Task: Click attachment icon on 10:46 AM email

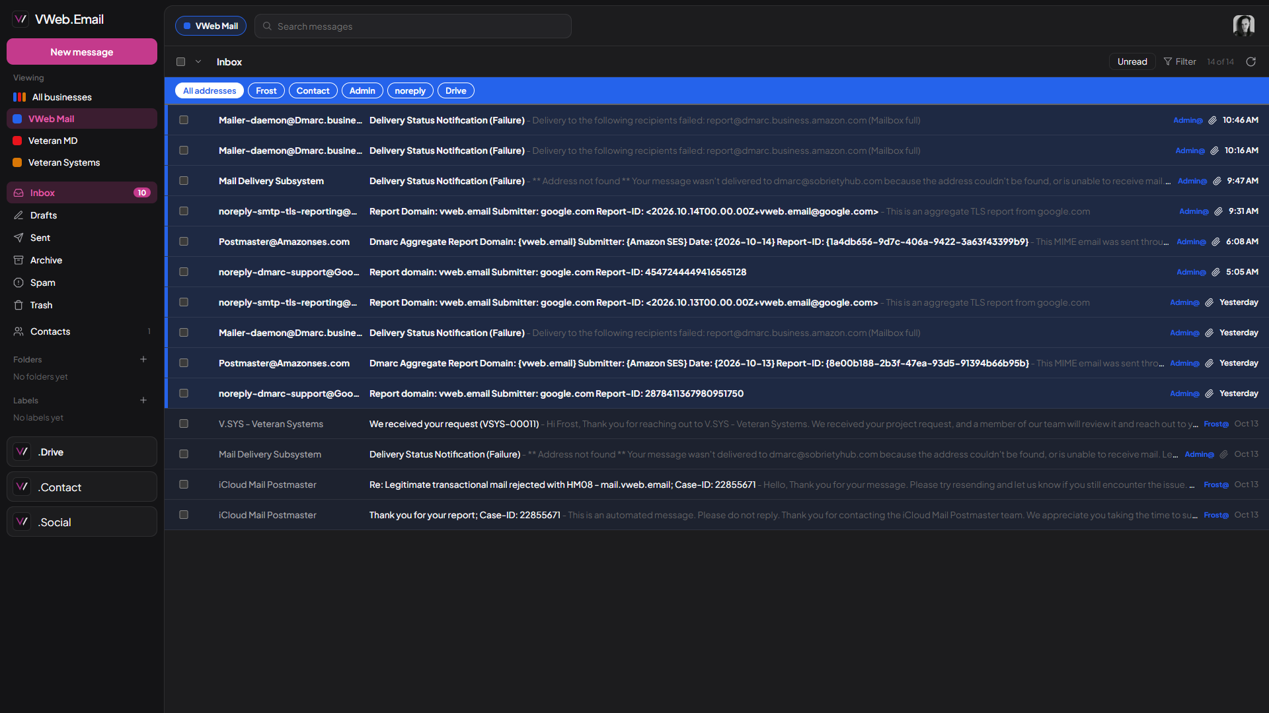Action: point(1212,120)
